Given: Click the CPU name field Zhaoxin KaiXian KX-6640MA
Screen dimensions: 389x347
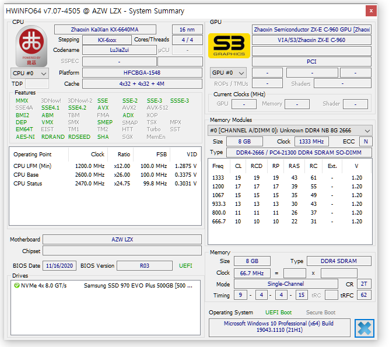Looking at the screenshot, I should tap(105, 30).
